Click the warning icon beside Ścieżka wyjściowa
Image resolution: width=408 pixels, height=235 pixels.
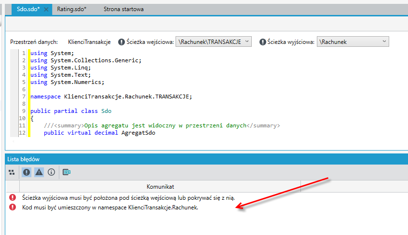click(x=262, y=42)
